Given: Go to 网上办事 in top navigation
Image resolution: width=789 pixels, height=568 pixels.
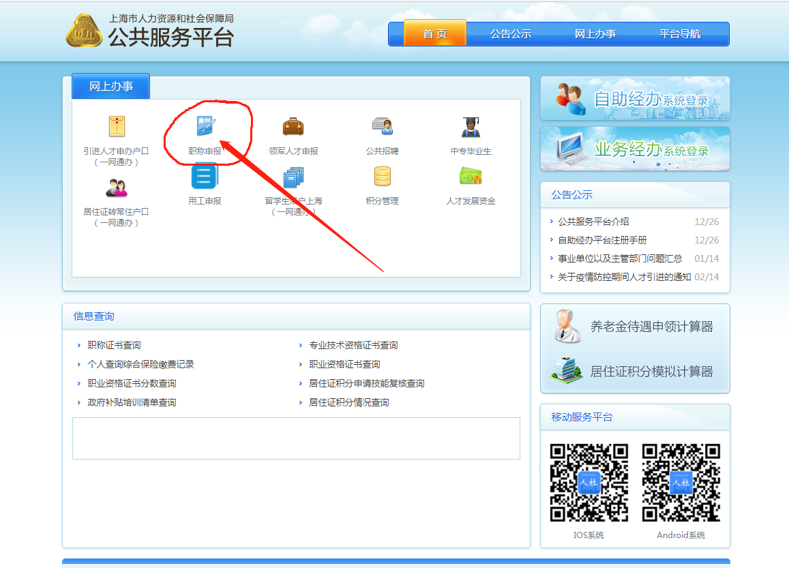Looking at the screenshot, I should click(x=595, y=33).
